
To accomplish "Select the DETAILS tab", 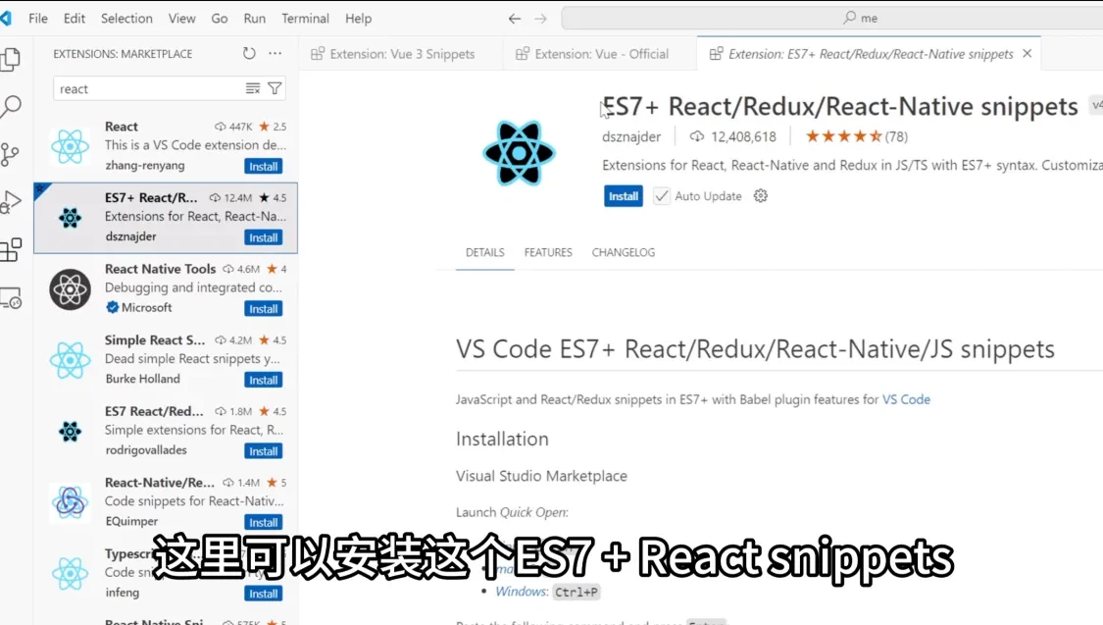I will click(484, 252).
